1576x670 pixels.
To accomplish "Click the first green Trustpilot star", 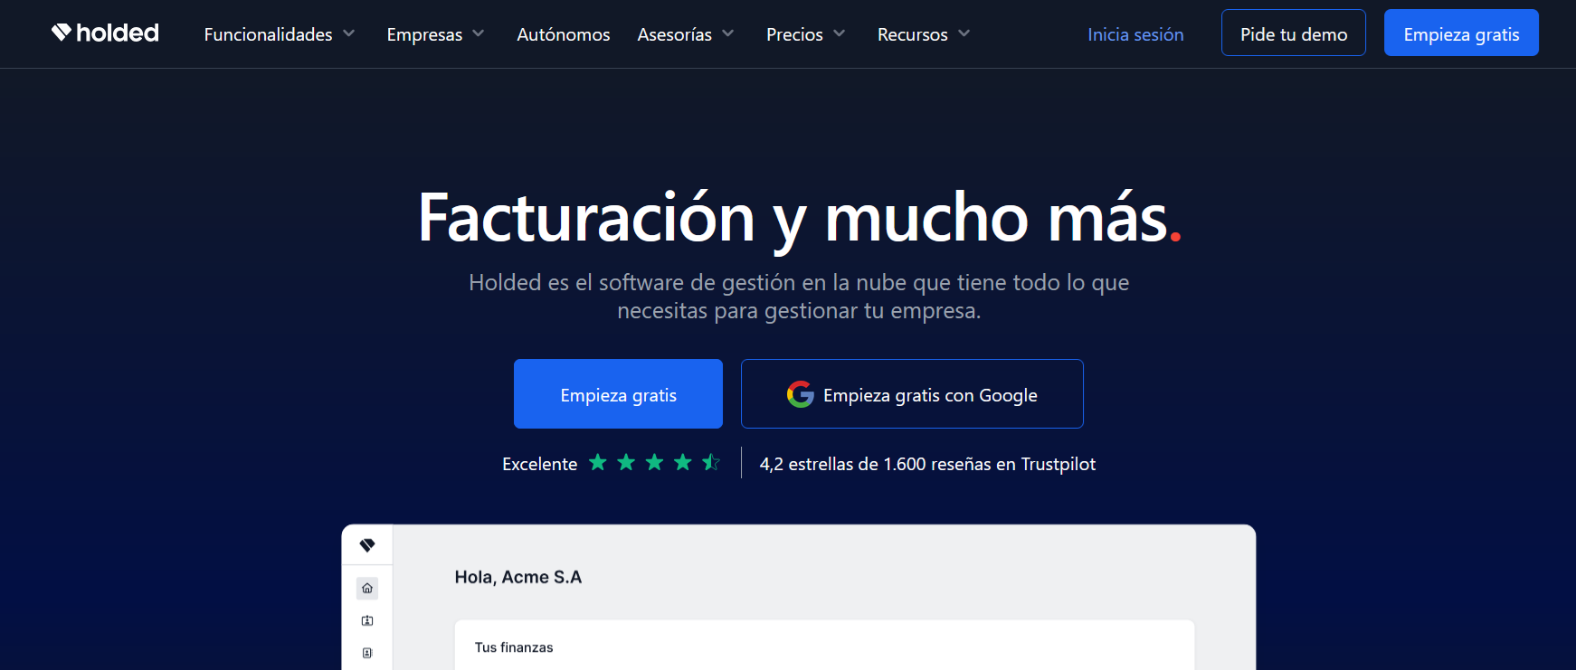I will [x=598, y=463].
